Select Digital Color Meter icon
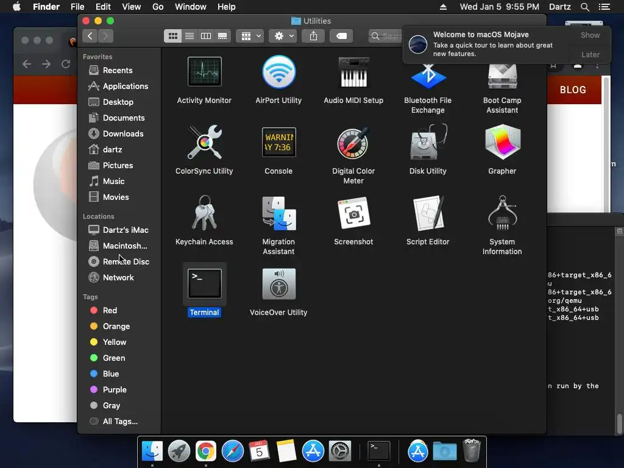The width and height of the screenshot is (624, 468). 353,143
